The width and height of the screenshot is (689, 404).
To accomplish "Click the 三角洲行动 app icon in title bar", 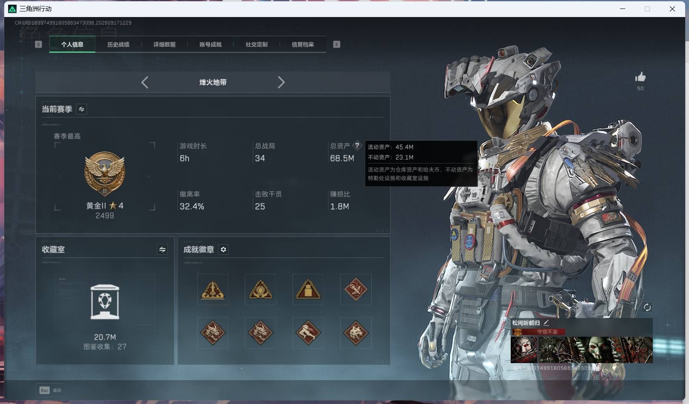I will point(12,9).
